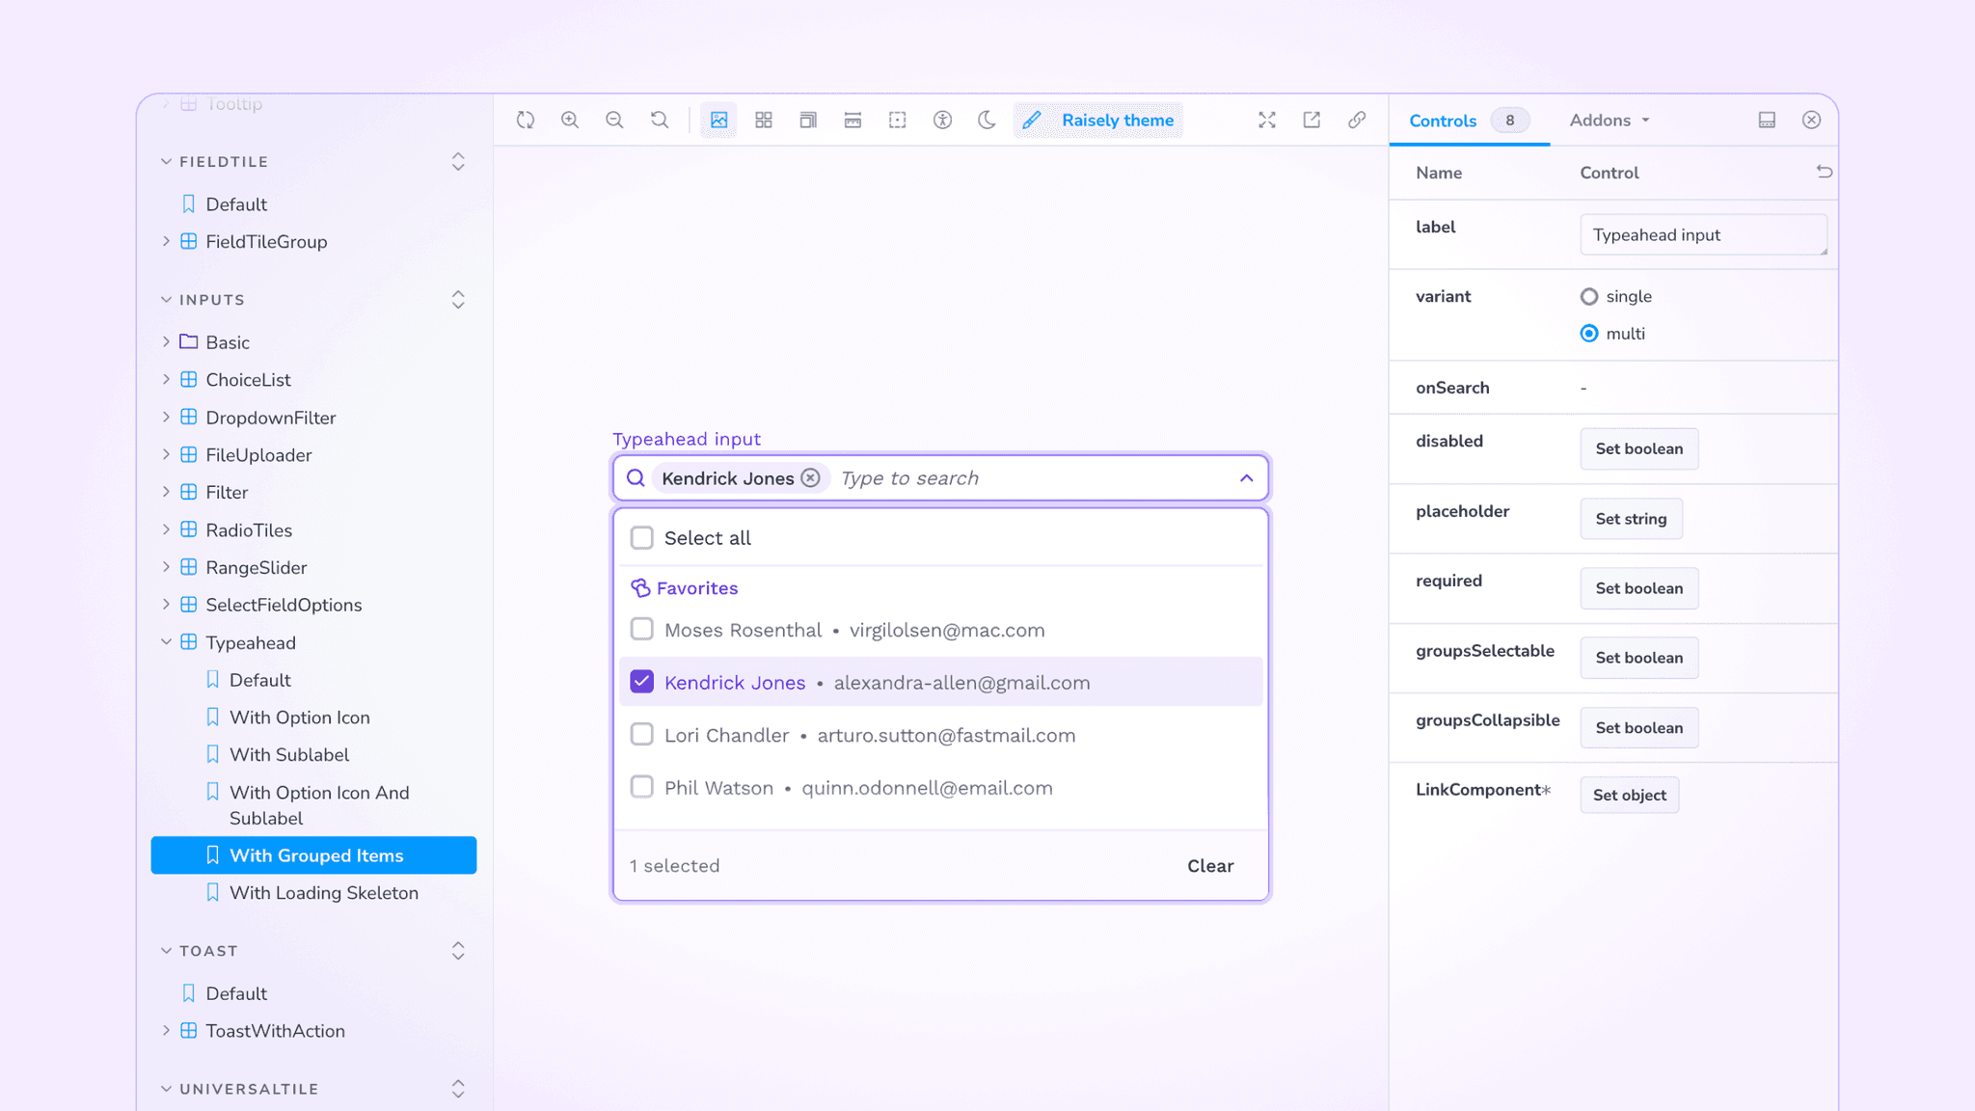Viewport: 1975px width, 1111px height.
Task: Collapse the Typeahead tree node
Action: click(x=166, y=642)
